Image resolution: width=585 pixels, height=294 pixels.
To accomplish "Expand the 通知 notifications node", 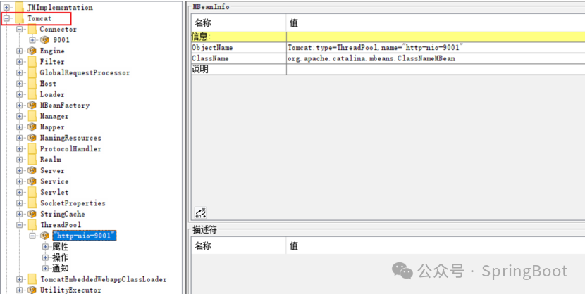I will pos(46,268).
